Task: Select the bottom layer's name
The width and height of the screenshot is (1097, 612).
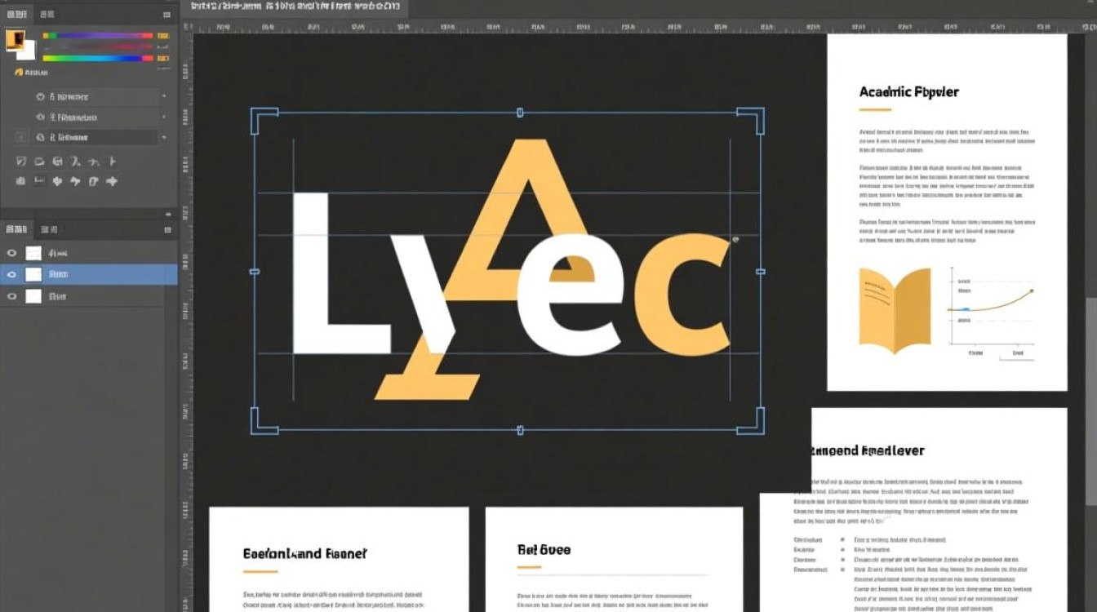Action: (x=57, y=297)
